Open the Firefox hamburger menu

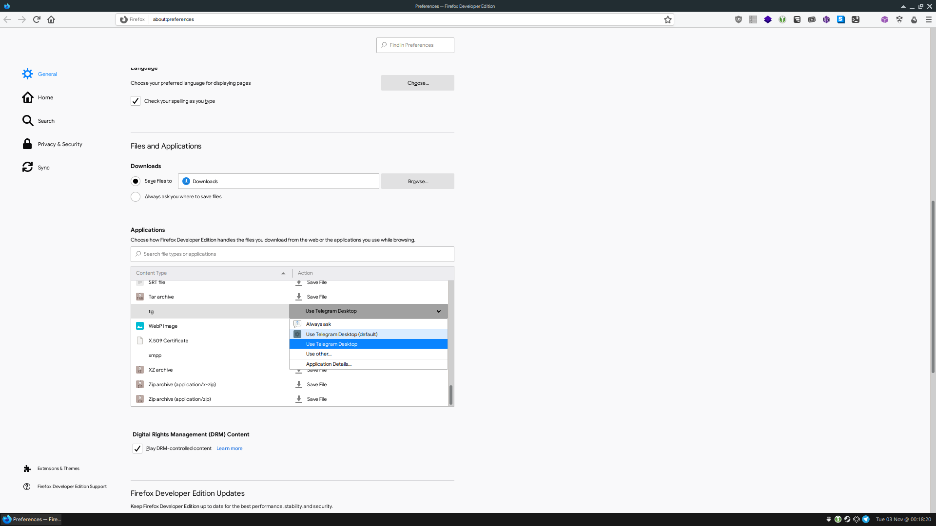point(929,19)
